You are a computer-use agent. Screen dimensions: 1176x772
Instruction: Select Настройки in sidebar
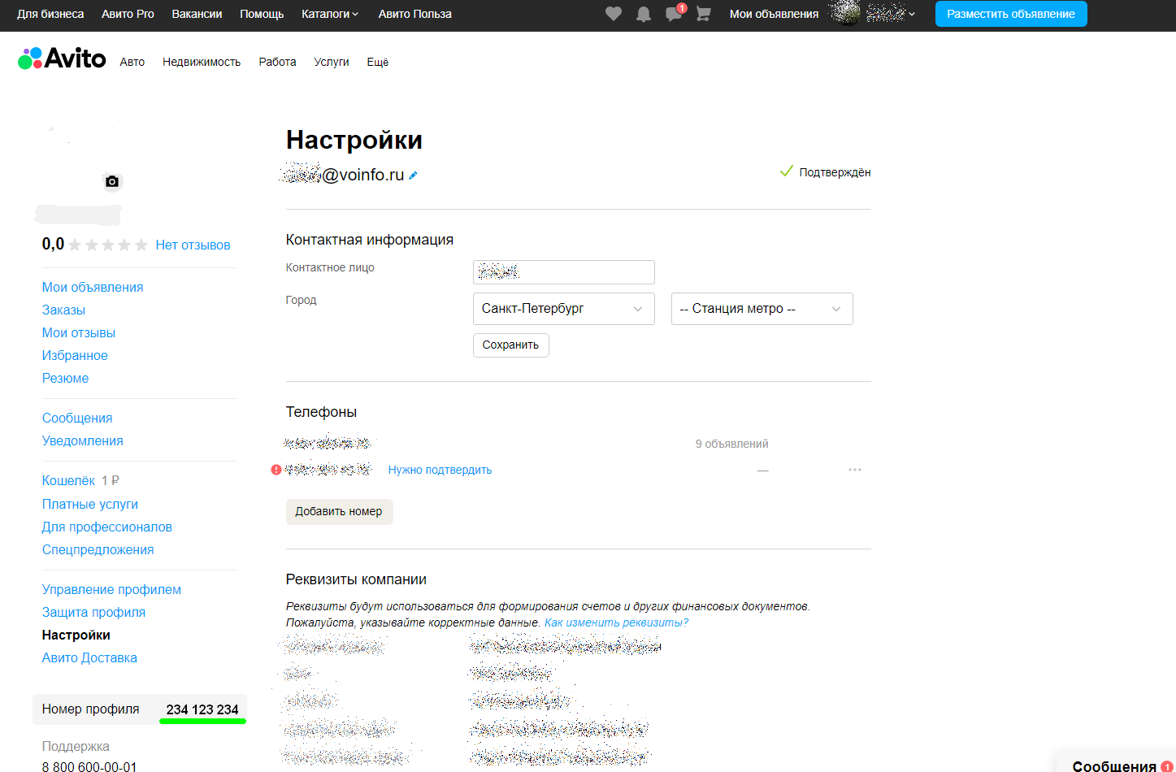pyautogui.click(x=76, y=635)
